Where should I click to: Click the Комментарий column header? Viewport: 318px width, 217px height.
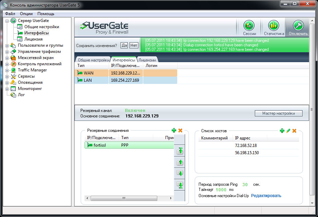[215, 138]
